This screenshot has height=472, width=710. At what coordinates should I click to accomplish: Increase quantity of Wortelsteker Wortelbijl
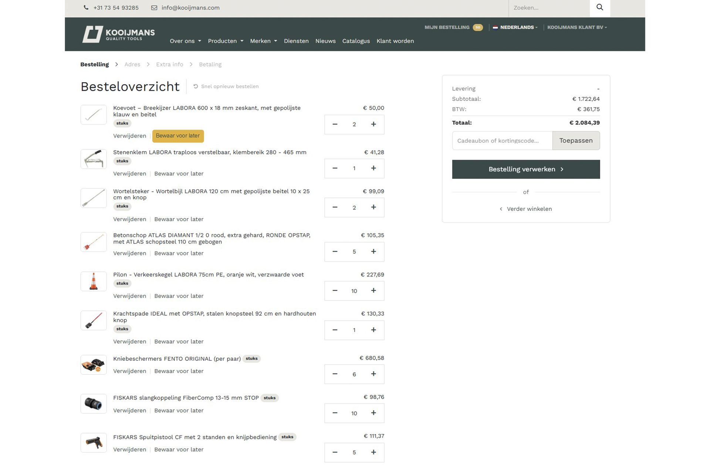click(x=373, y=208)
